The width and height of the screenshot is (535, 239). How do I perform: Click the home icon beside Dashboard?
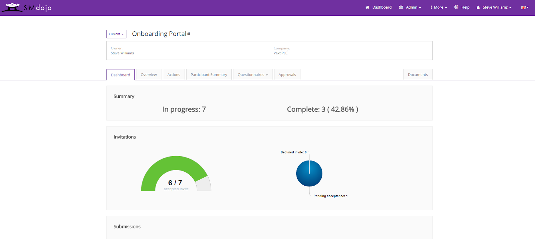pyautogui.click(x=367, y=7)
